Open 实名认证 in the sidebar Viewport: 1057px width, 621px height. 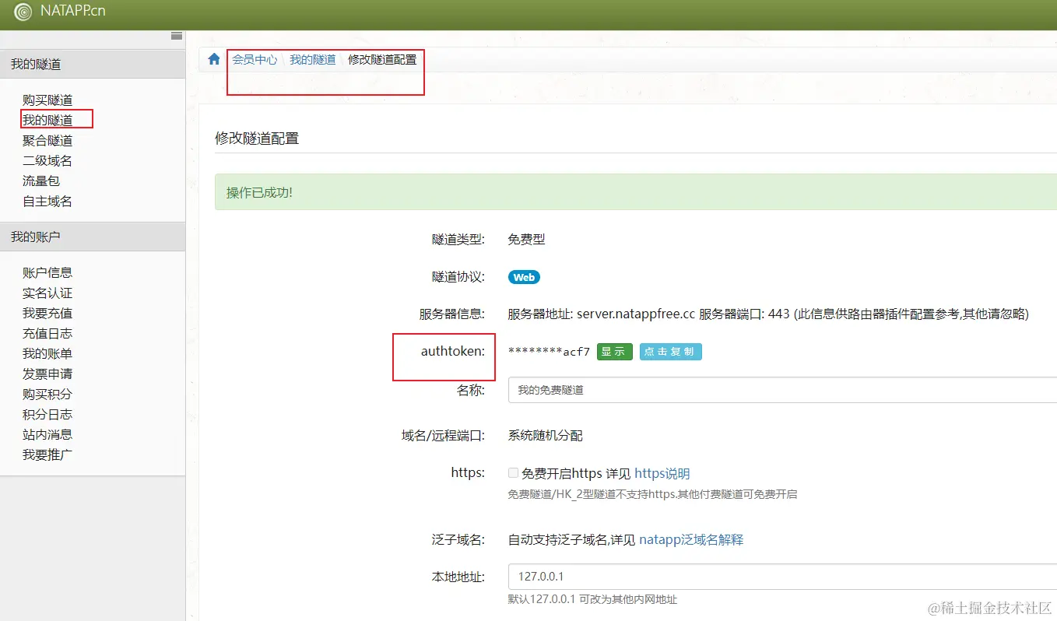pos(47,293)
